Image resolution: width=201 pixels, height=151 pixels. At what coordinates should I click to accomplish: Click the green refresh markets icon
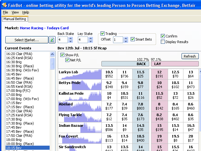(x=52, y=40)
